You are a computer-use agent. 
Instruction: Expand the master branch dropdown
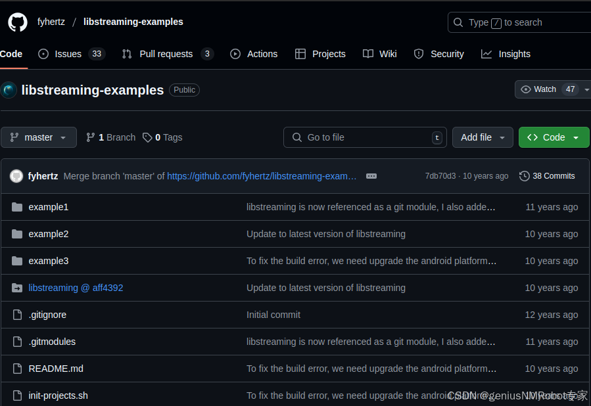click(x=38, y=137)
